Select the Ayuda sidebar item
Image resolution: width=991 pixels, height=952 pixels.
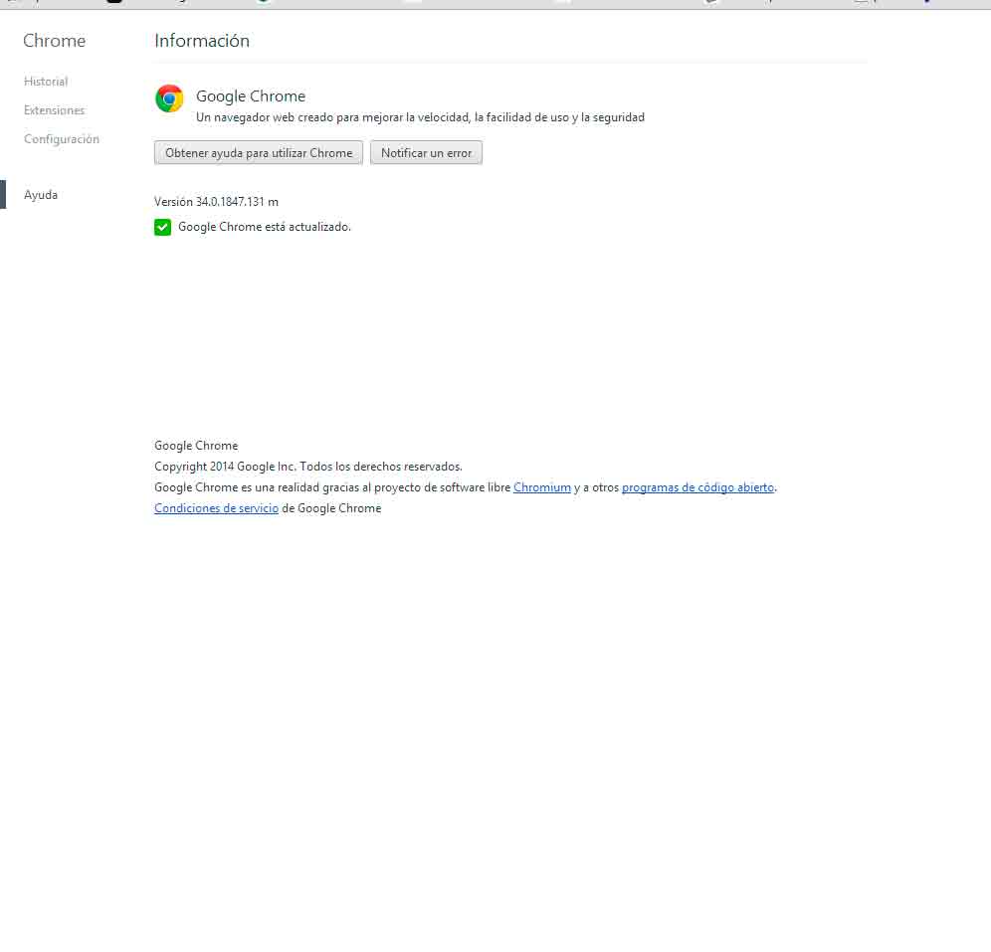coord(41,195)
